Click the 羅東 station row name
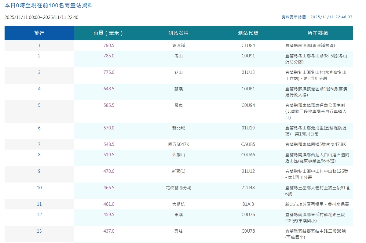This screenshot has width=366, height=243. tap(178, 105)
